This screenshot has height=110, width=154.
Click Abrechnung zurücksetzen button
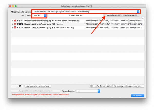pyautogui.click(x=38, y=86)
